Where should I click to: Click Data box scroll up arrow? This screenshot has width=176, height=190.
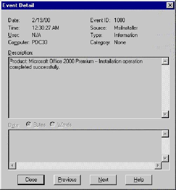click(x=165, y=134)
